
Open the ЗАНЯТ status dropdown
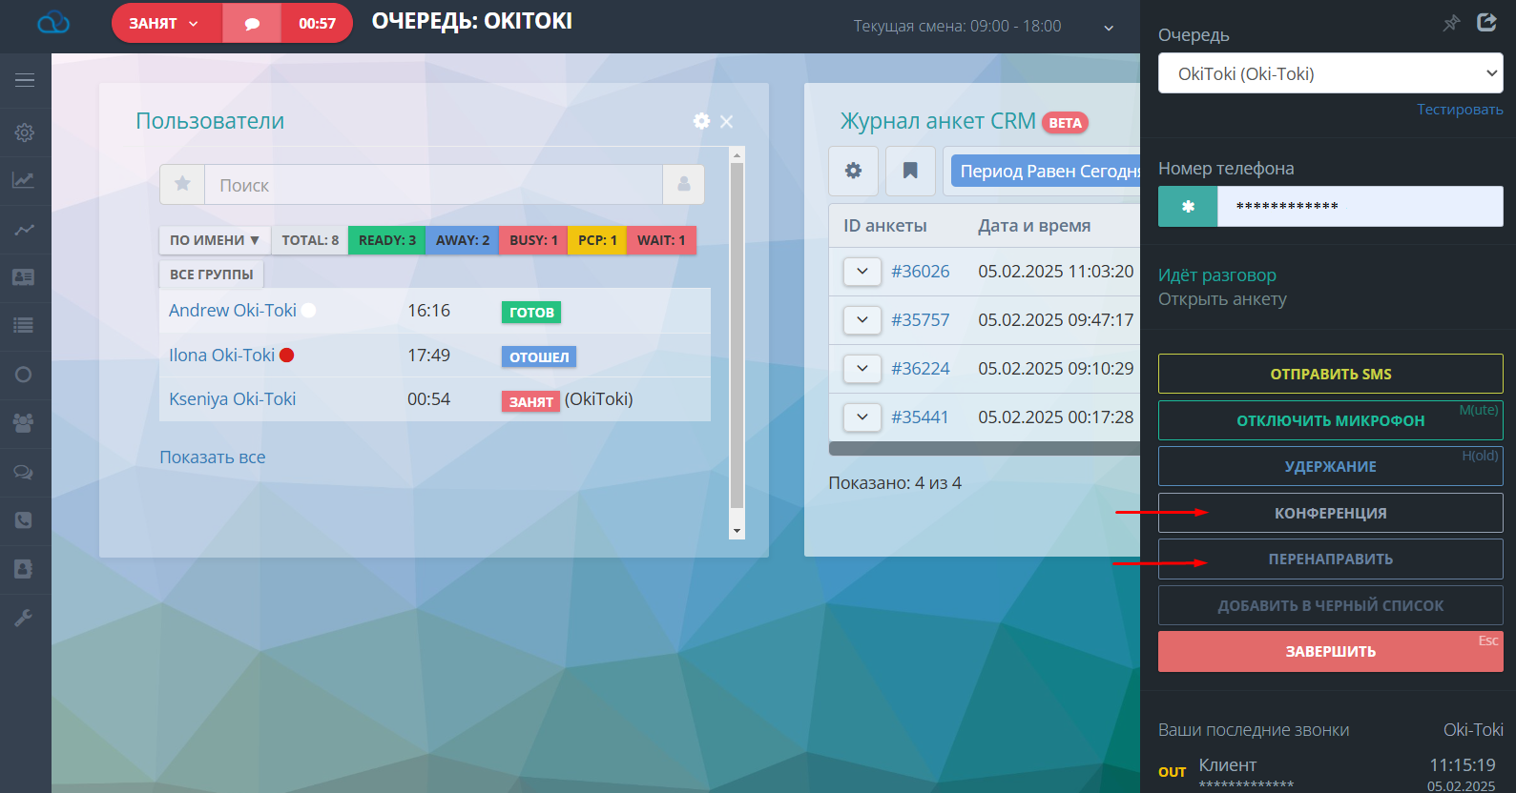[167, 24]
